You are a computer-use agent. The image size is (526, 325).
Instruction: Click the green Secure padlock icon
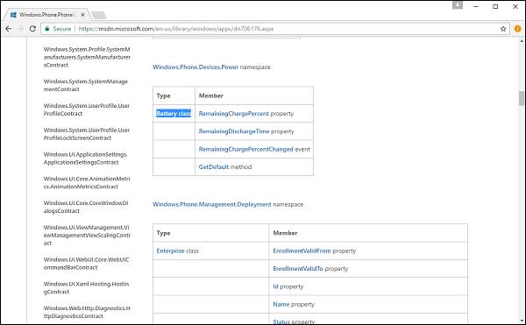click(47, 29)
